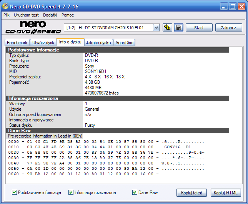Click the Podstawowe informacje section header

118,50
